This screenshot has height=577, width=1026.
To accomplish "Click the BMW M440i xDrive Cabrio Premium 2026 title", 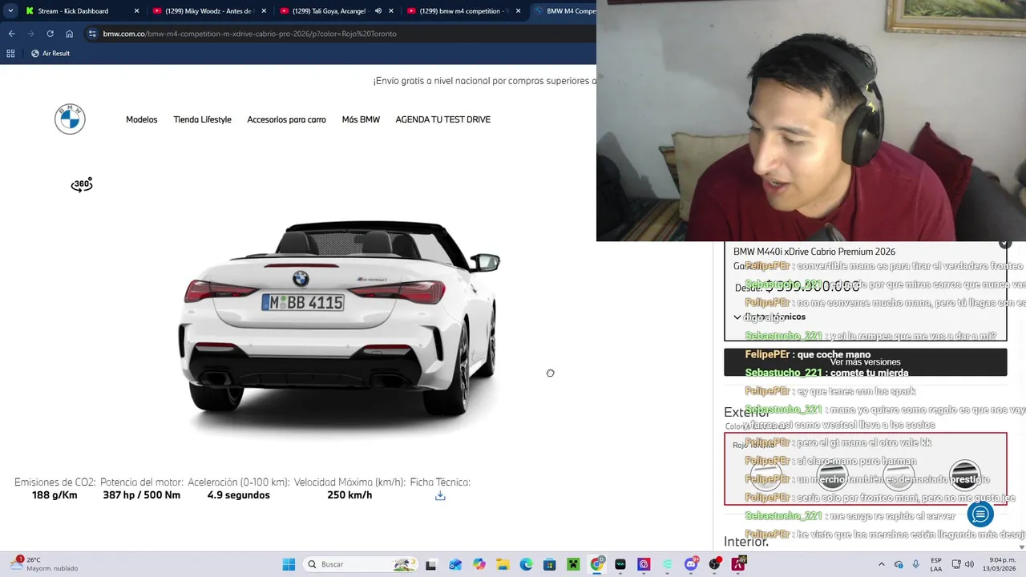I will [x=814, y=252].
